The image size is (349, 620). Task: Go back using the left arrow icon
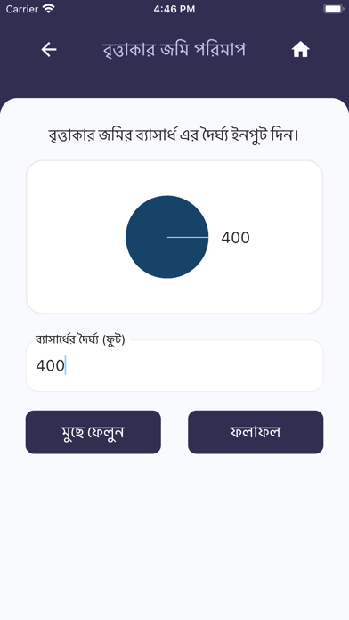(x=49, y=50)
